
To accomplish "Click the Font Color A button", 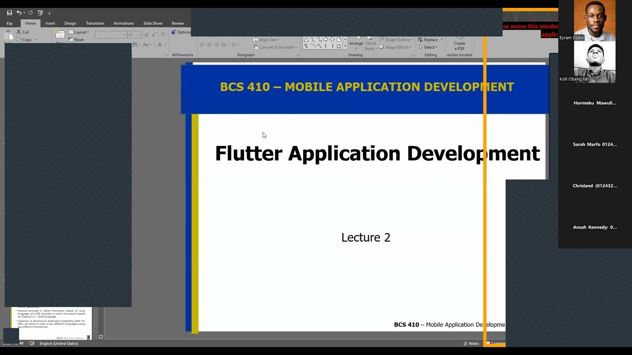I will (161, 44).
